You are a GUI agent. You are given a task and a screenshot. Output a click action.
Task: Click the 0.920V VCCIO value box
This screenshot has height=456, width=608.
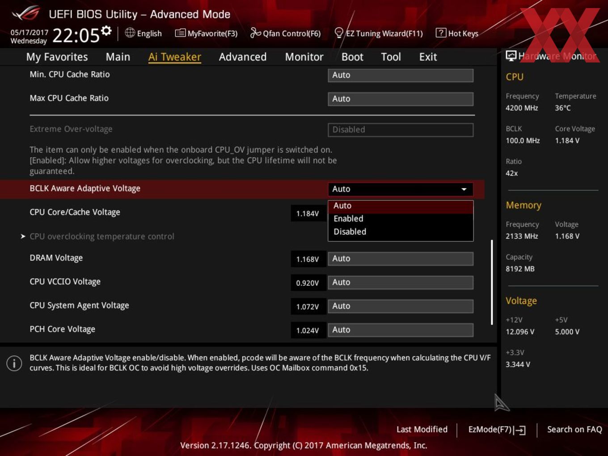pyautogui.click(x=308, y=283)
